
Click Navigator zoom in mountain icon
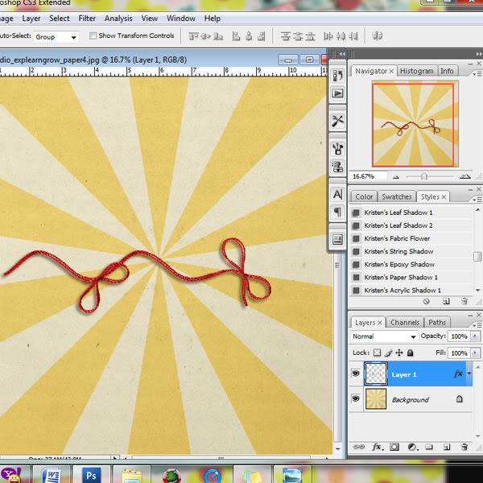click(x=464, y=176)
